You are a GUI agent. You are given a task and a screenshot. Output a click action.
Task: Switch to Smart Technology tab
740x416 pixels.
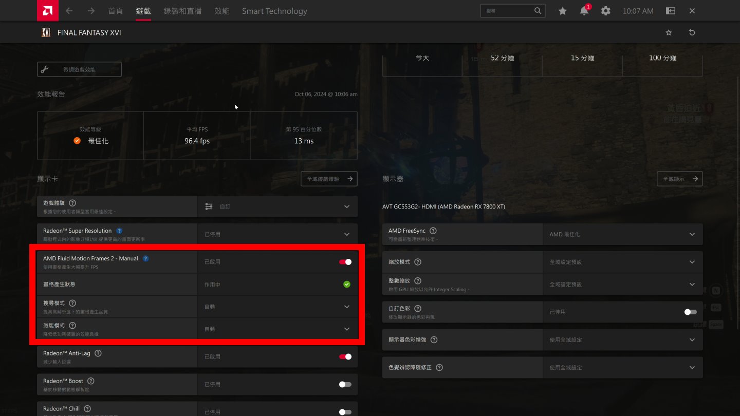point(274,11)
